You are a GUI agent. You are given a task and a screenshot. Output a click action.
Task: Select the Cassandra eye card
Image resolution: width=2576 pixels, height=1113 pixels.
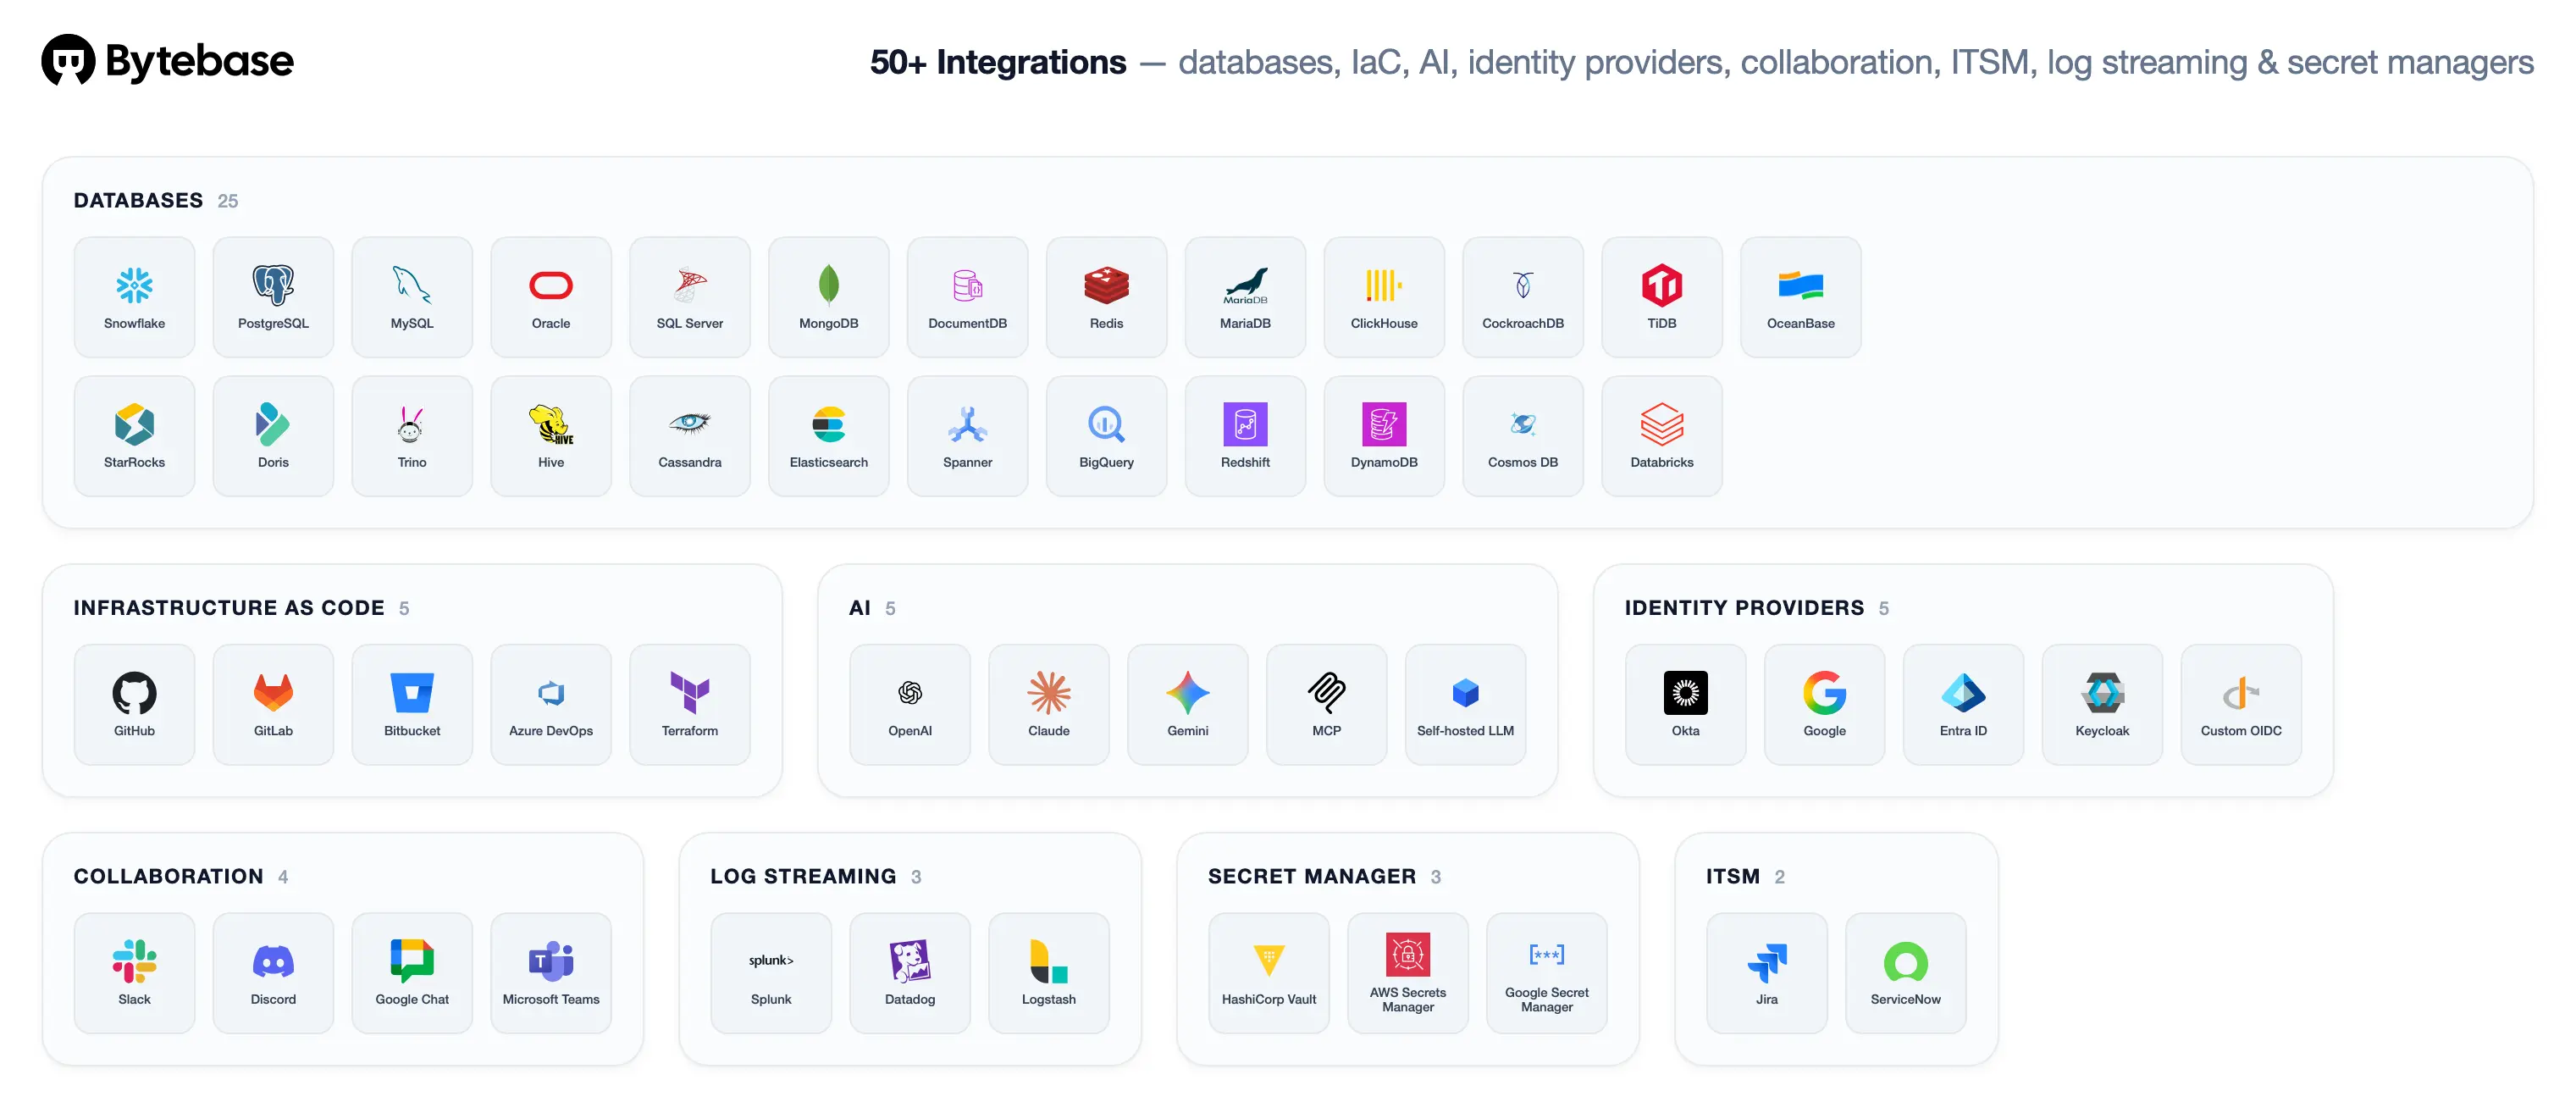(x=690, y=436)
